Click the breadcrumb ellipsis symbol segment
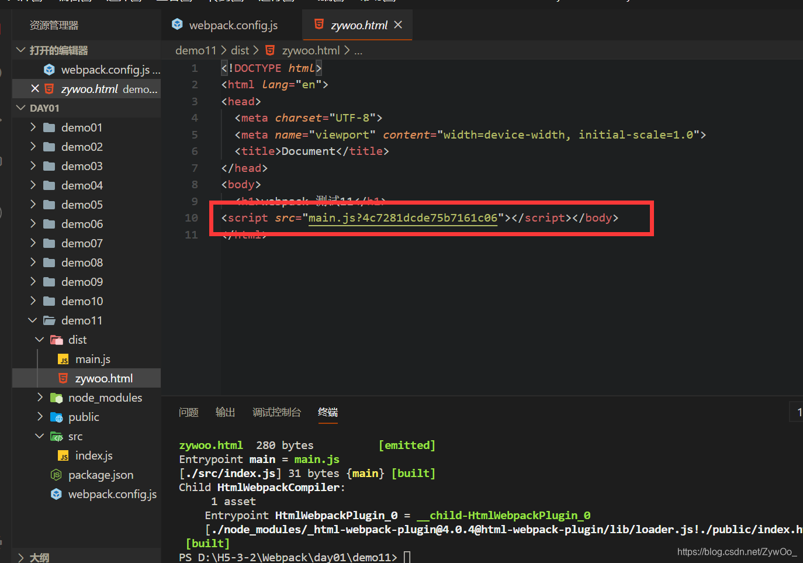 tap(358, 51)
